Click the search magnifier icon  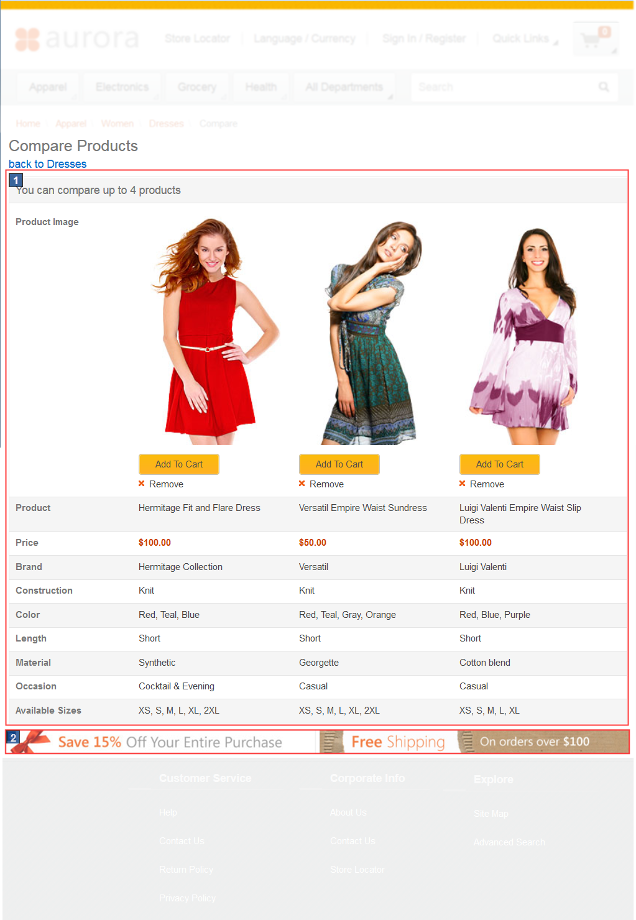coord(602,87)
